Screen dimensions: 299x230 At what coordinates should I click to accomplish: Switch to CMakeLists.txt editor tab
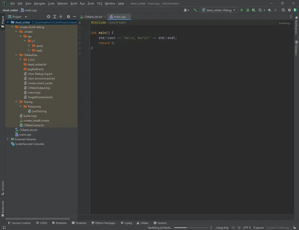pos(93,17)
